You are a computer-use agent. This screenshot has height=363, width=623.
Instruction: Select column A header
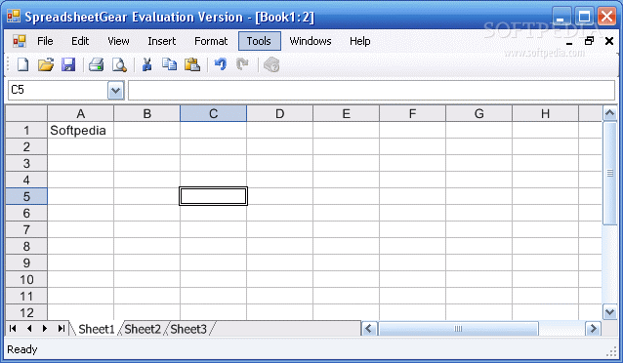81,113
